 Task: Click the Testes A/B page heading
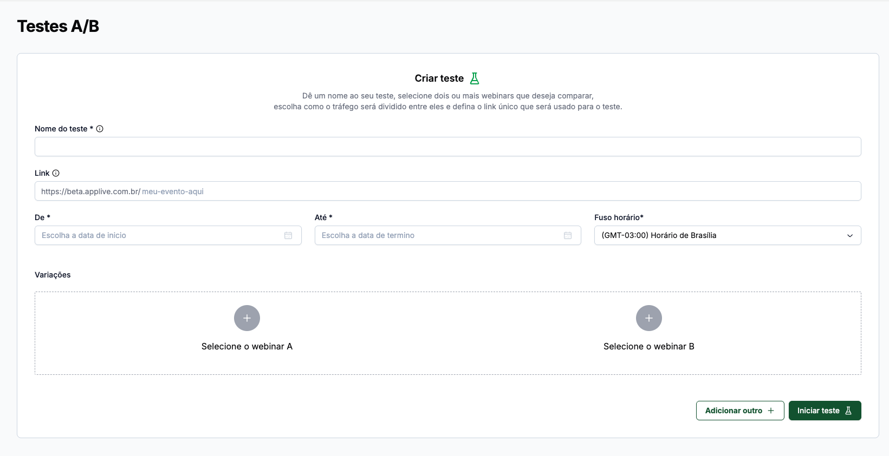58,26
